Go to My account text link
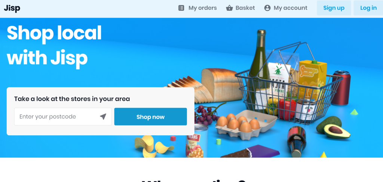Image resolution: width=383 pixels, height=182 pixels. click(x=290, y=8)
